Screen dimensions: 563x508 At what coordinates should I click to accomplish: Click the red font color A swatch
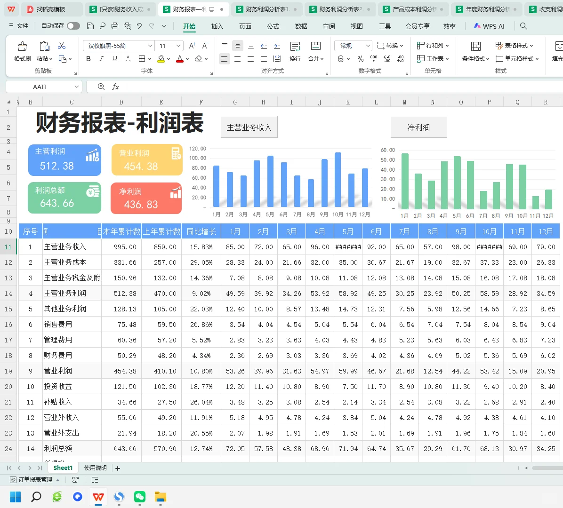pos(180,59)
